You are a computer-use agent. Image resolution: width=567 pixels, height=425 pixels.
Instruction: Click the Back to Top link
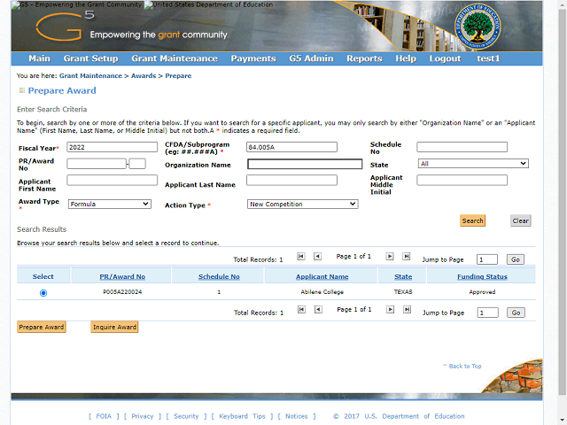pyautogui.click(x=462, y=366)
